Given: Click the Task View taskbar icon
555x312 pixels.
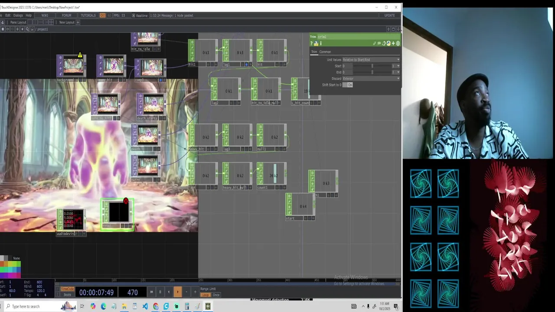Looking at the screenshot, I should pyautogui.click(x=82, y=306).
